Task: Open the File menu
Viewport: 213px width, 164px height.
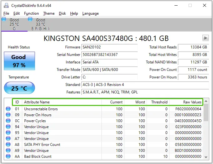Action: (6, 13)
